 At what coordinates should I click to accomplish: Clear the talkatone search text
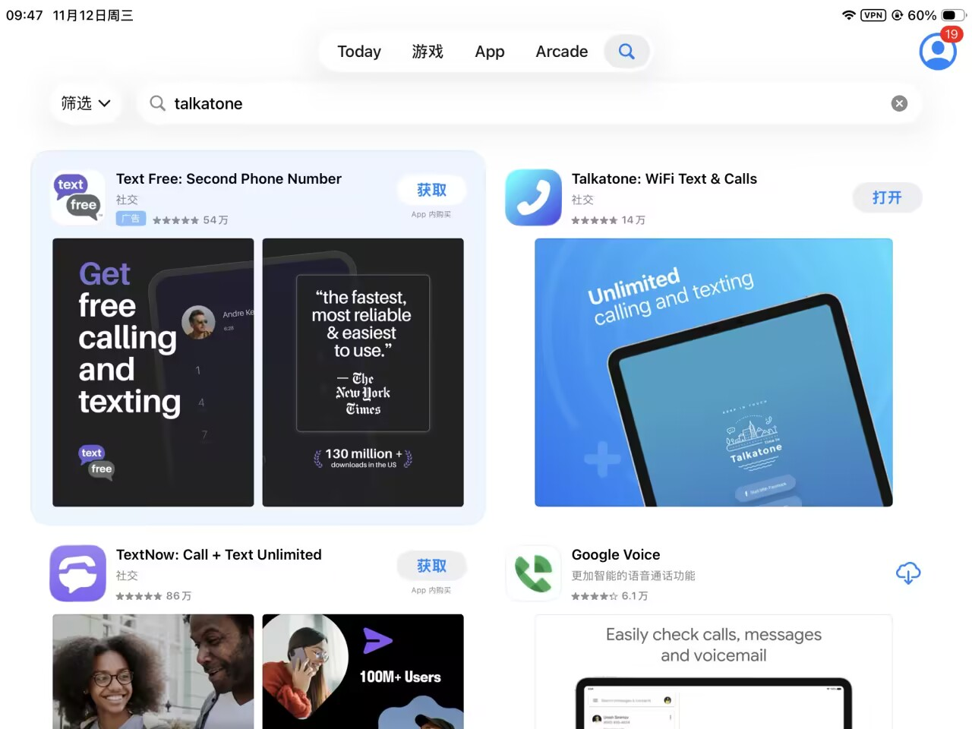pos(899,103)
